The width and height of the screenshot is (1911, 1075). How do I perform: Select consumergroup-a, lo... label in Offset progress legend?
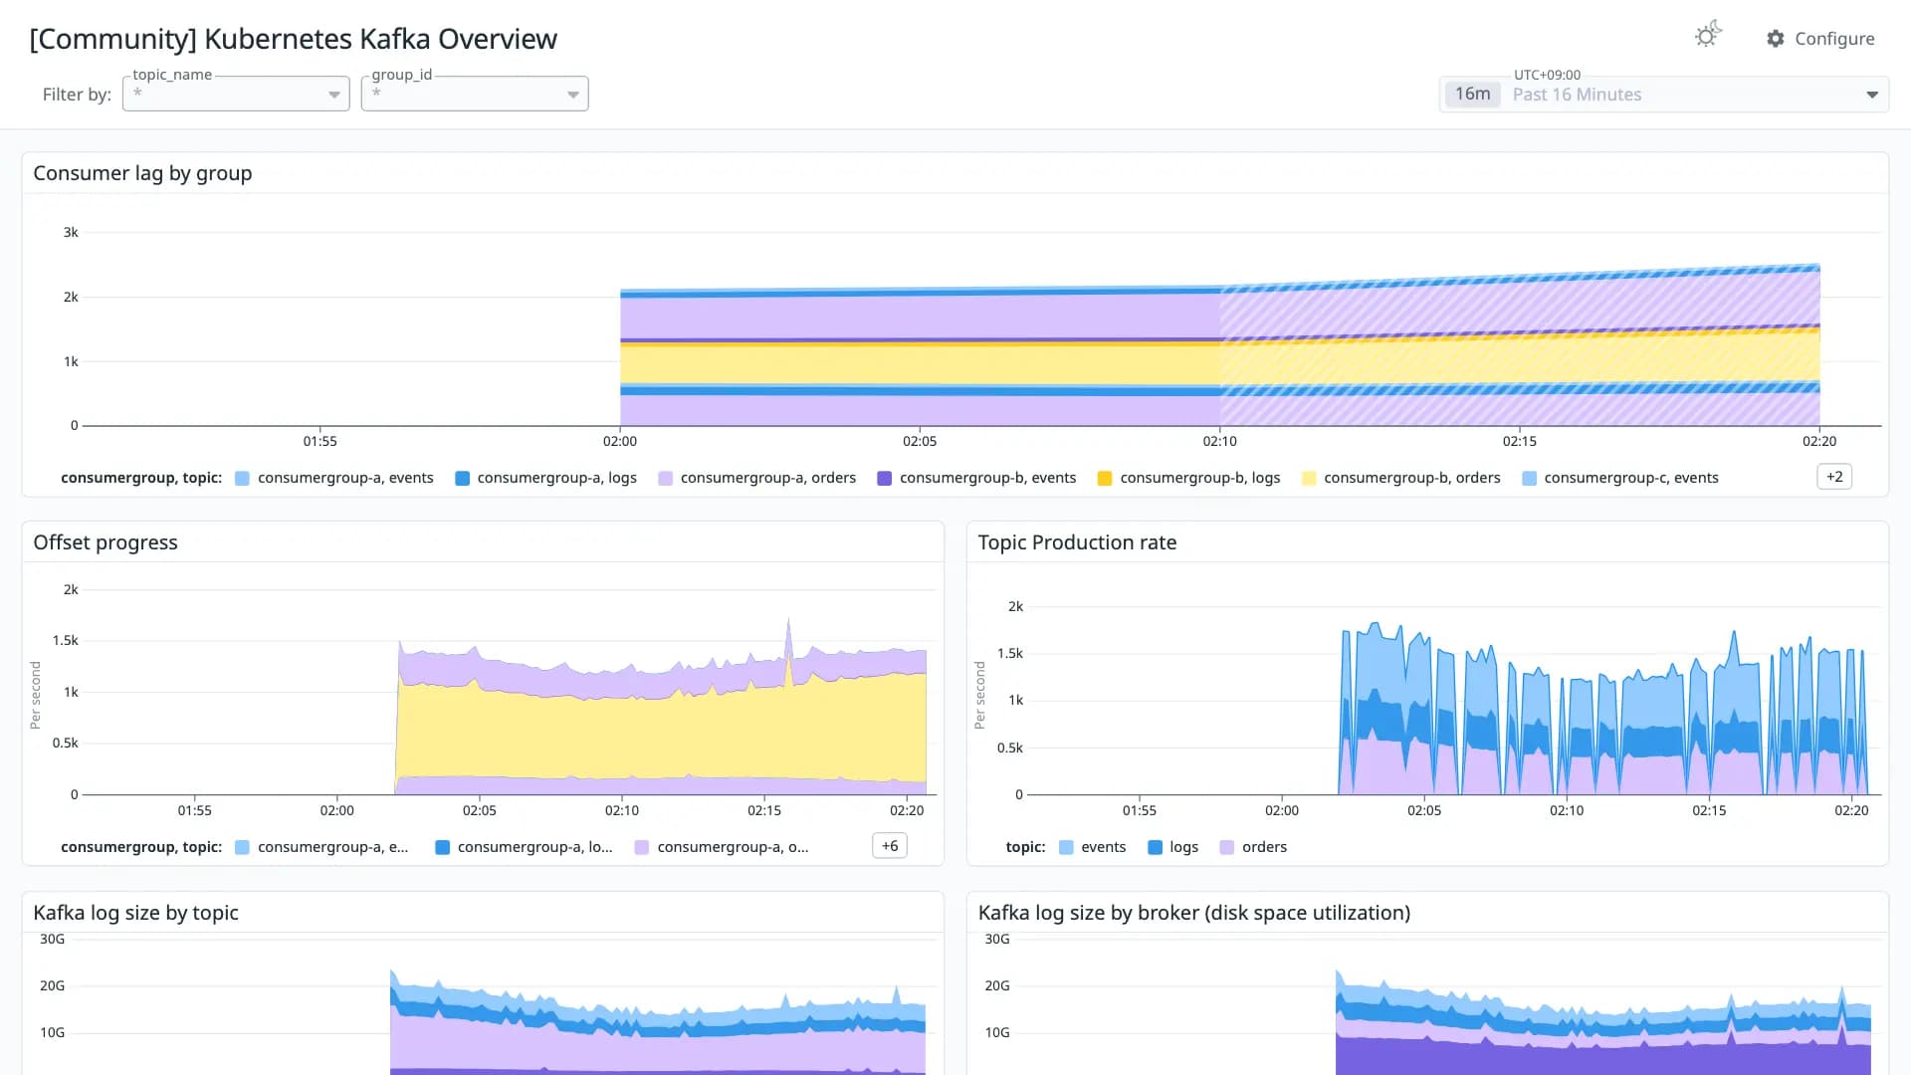click(534, 847)
